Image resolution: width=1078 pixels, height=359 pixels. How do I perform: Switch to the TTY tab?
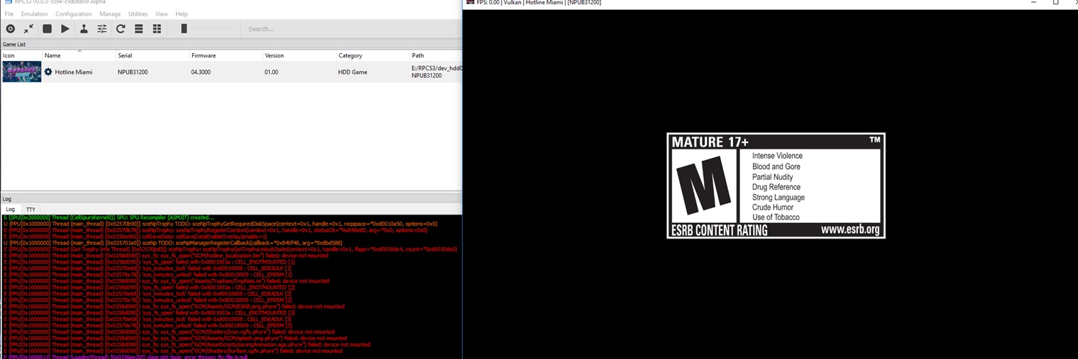pyautogui.click(x=31, y=210)
